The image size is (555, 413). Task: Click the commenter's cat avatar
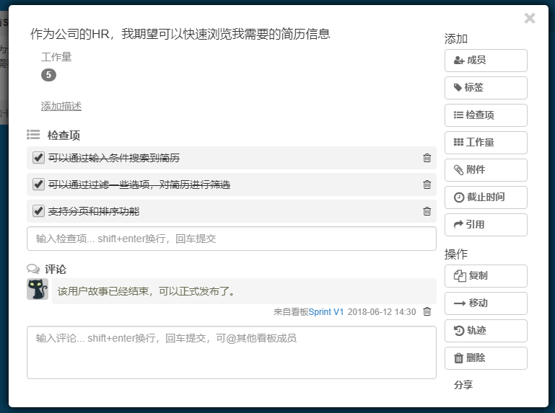coord(38,289)
